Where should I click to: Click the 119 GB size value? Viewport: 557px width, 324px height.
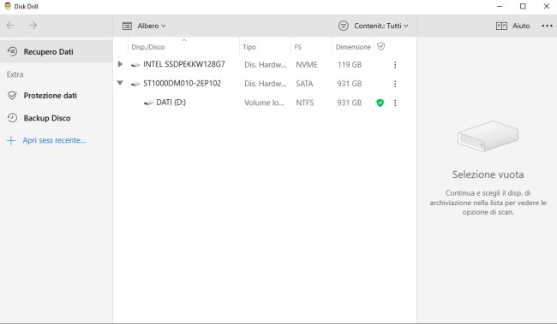tap(350, 65)
